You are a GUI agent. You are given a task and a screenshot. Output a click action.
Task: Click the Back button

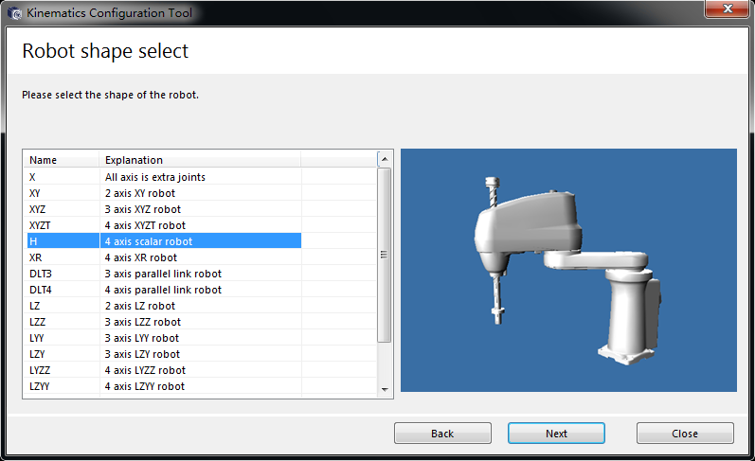click(442, 434)
